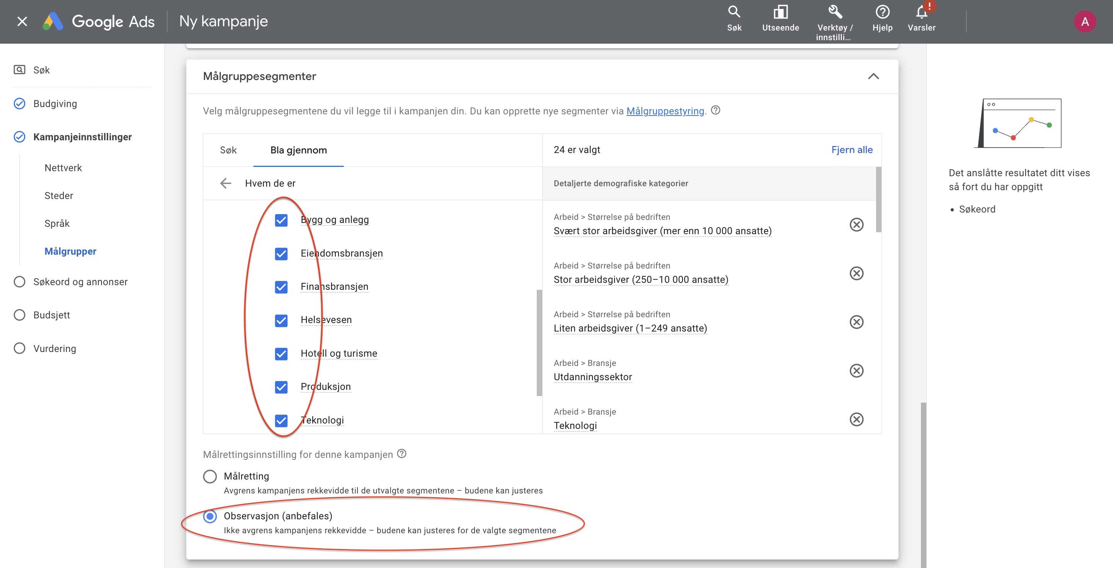Uncheck the Helsevesen checkbox

[x=281, y=320]
